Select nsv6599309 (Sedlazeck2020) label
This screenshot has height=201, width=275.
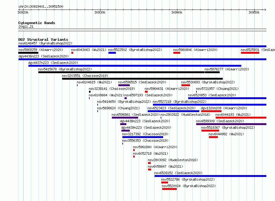pos(220,121)
